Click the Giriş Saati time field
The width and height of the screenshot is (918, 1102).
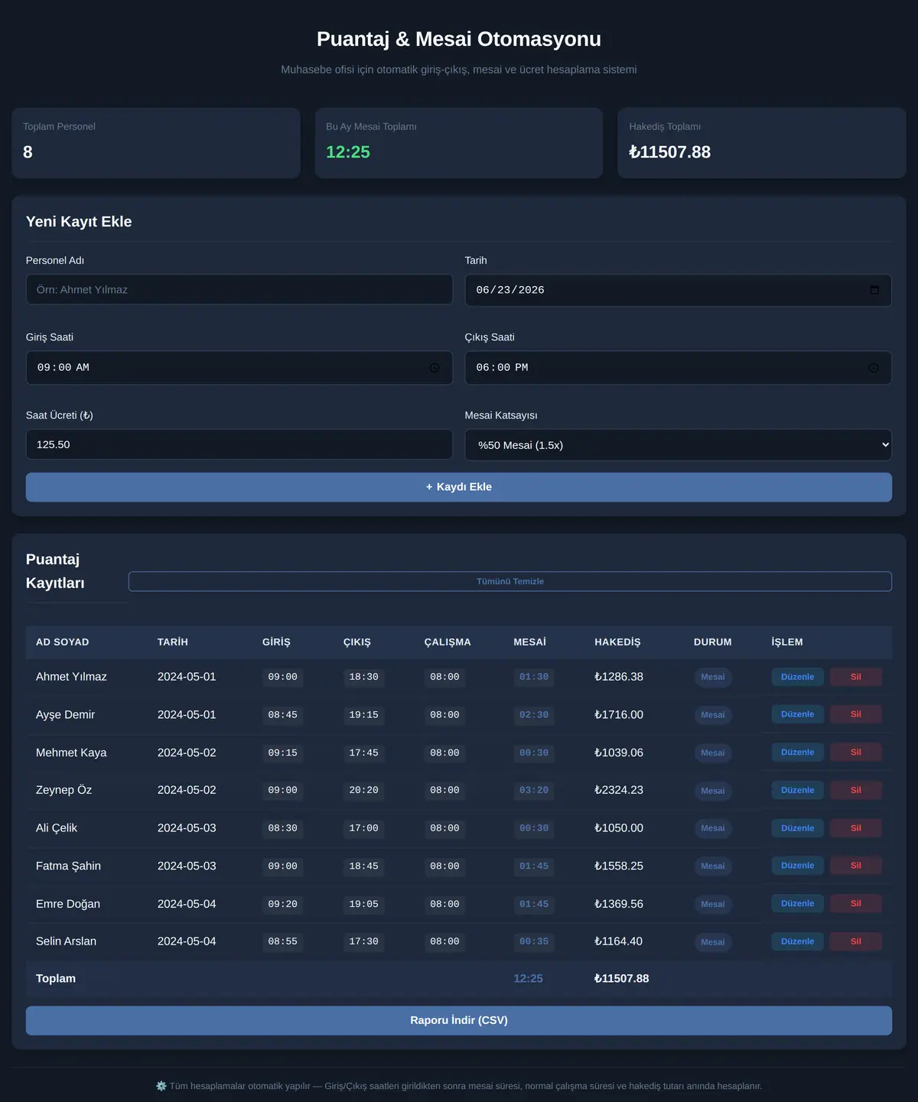point(239,368)
